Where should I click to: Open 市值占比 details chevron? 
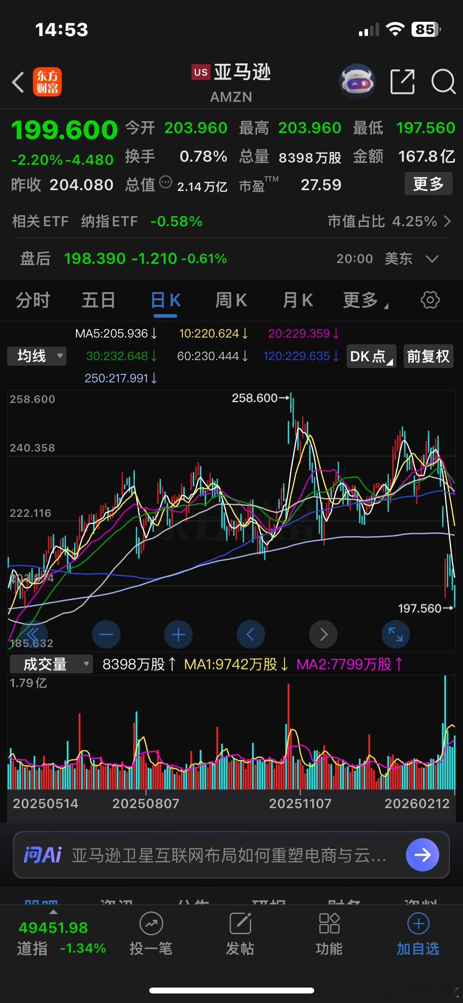[x=447, y=221]
